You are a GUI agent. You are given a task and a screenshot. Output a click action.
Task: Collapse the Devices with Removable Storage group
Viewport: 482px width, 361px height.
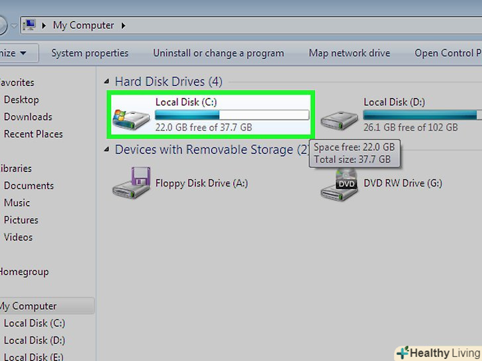(x=107, y=149)
